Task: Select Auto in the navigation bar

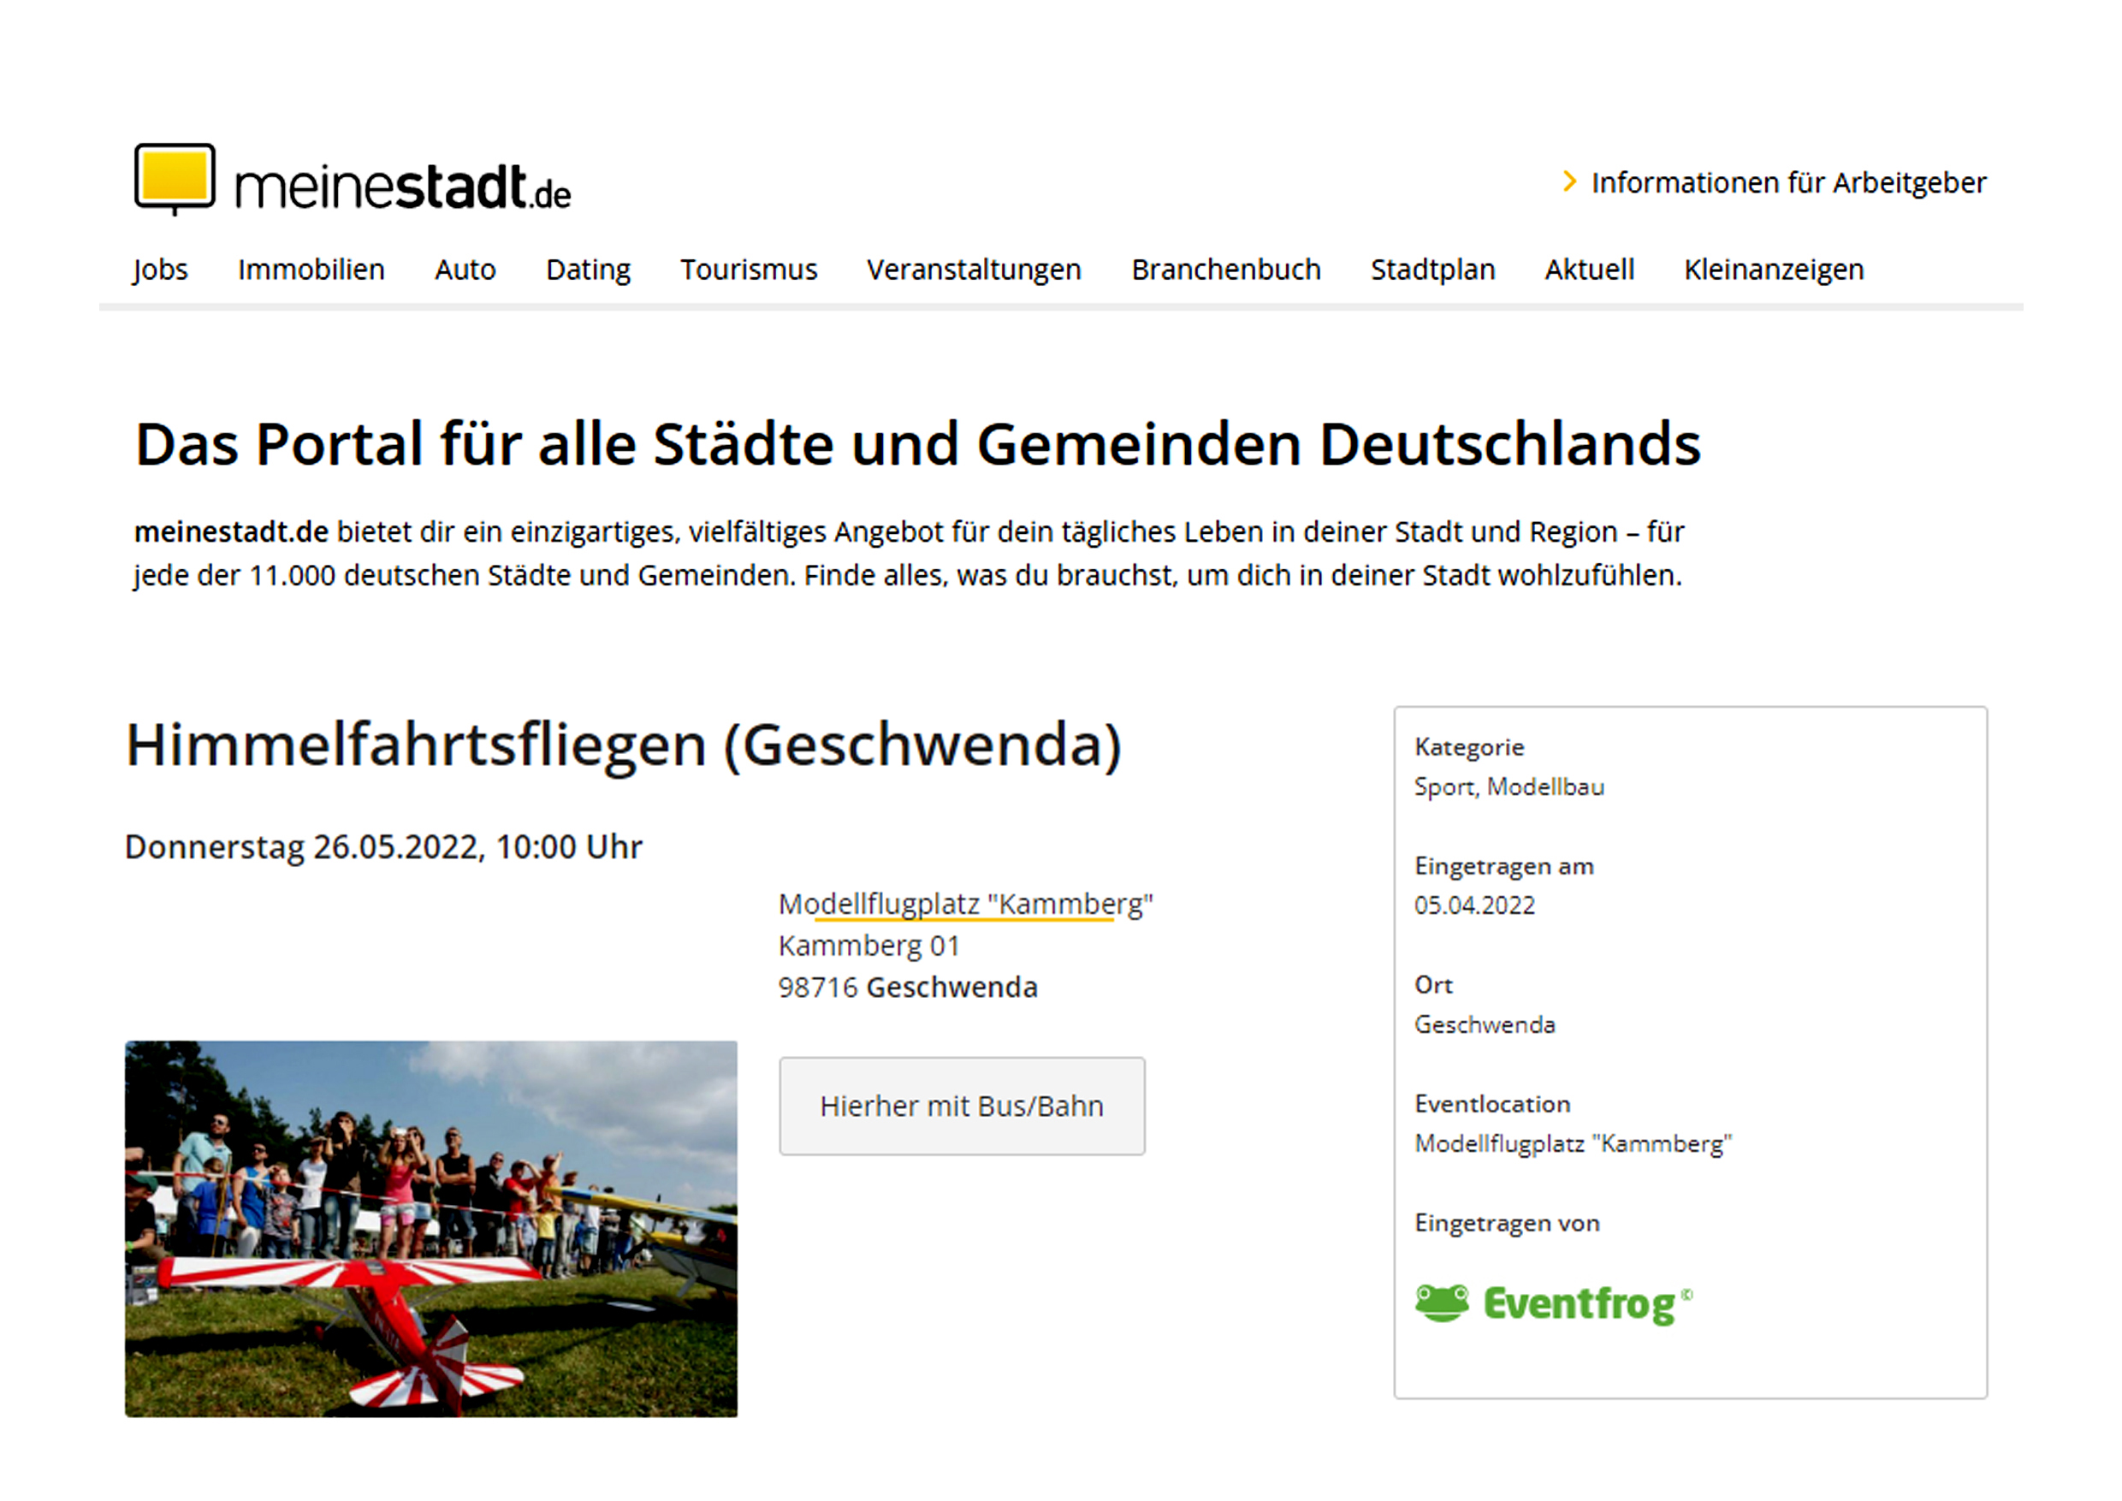Action: (x=465, y=270)
